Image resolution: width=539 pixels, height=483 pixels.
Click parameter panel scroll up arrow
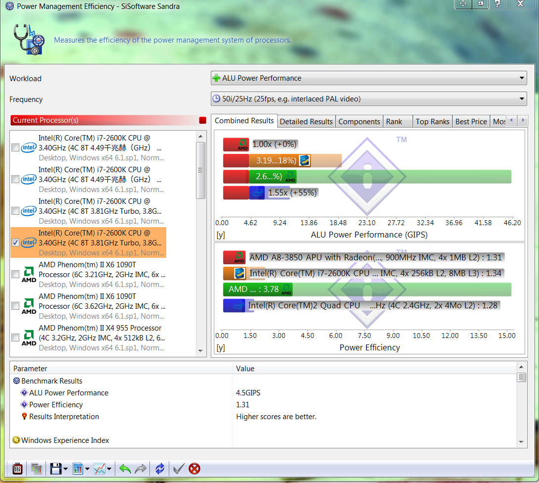tap(521, 367)
